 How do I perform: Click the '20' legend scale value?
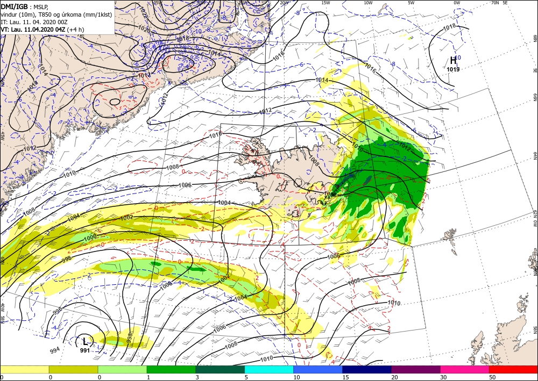[x=394, y=377]
